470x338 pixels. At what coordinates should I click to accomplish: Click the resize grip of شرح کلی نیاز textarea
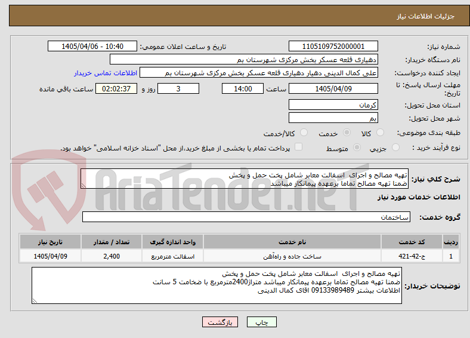[x=84, y=186]
